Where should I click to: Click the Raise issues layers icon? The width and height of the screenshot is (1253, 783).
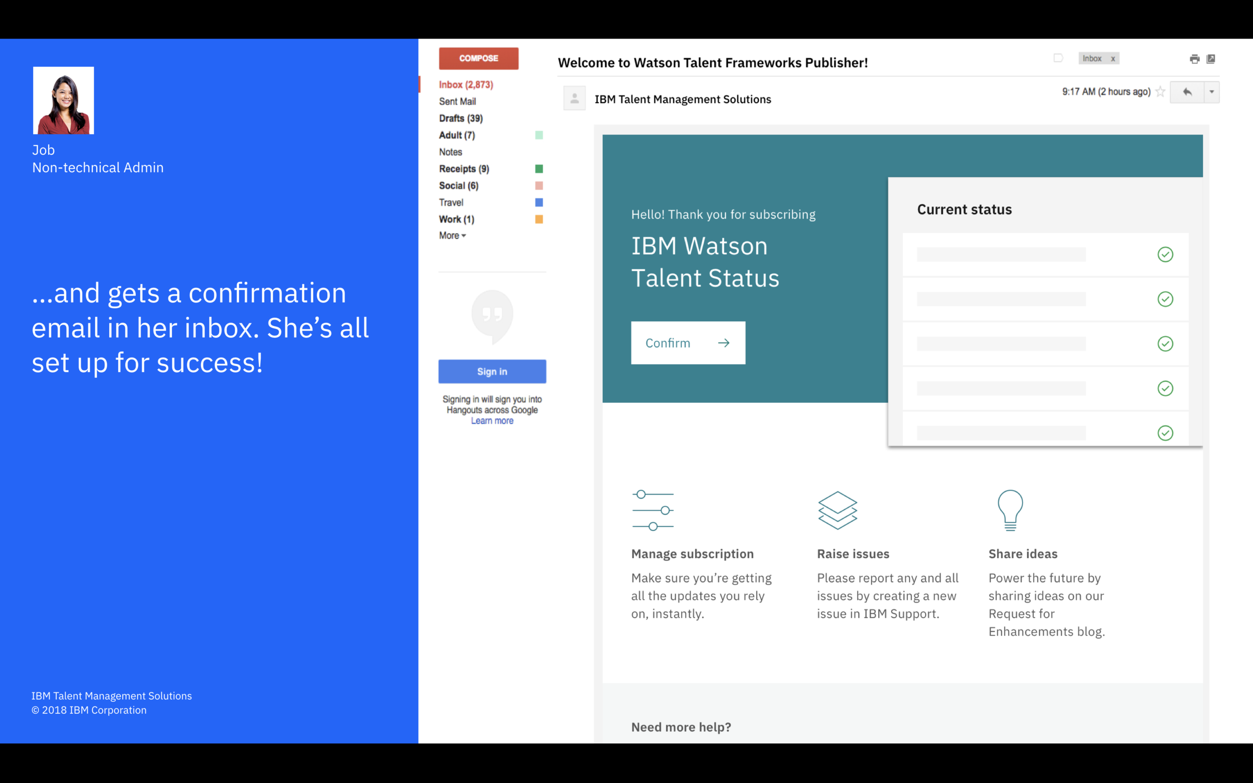(x=838, y=510)
